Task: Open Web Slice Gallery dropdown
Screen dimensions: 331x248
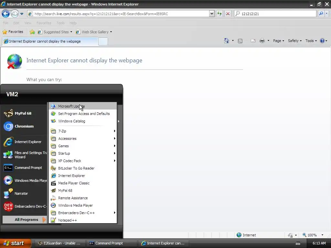Action: [94, 32]
